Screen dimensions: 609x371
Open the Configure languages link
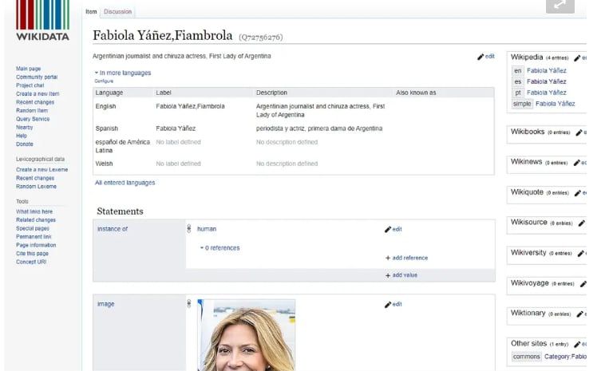coord(104,81)
